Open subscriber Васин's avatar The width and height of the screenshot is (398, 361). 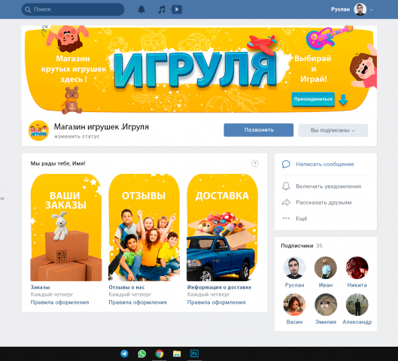pos(294,305)
